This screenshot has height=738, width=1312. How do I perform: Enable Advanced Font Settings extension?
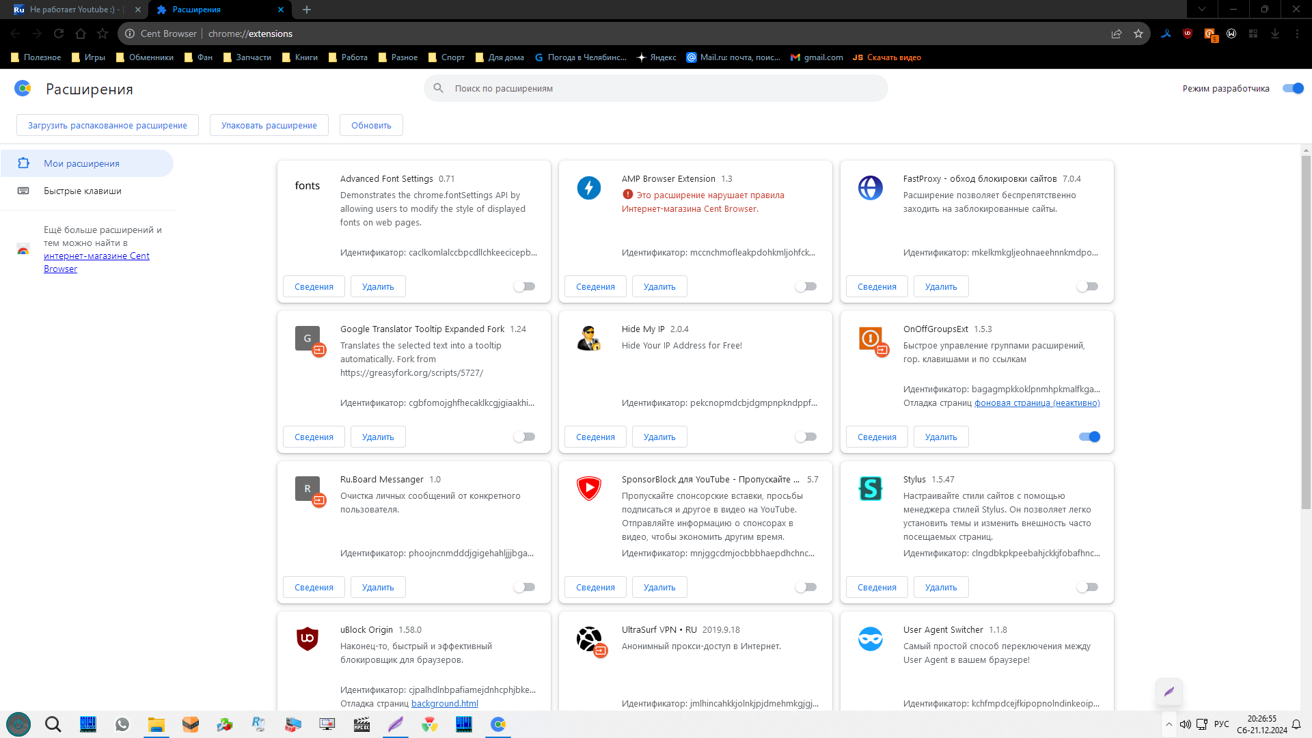tap(525, 286)
